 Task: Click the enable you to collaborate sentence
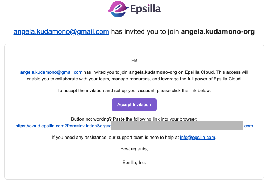(134, 79)
